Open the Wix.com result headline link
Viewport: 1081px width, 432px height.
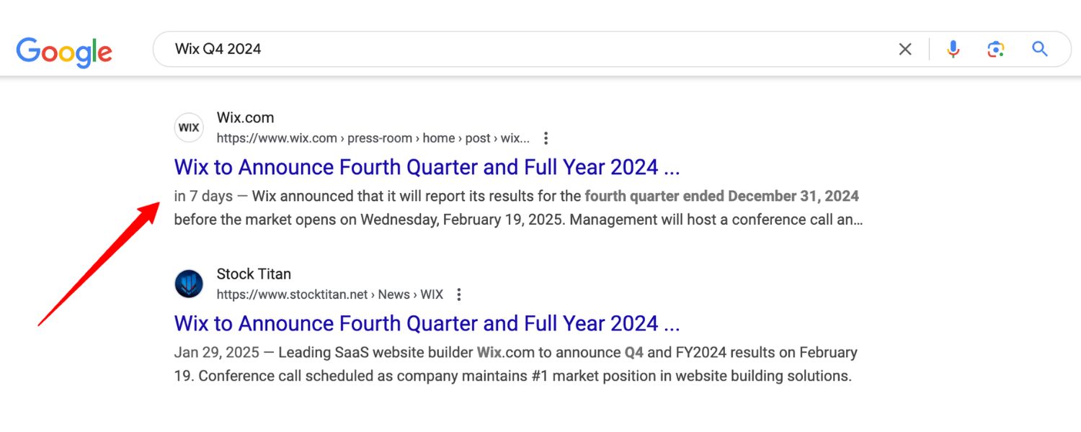point(427,167)
